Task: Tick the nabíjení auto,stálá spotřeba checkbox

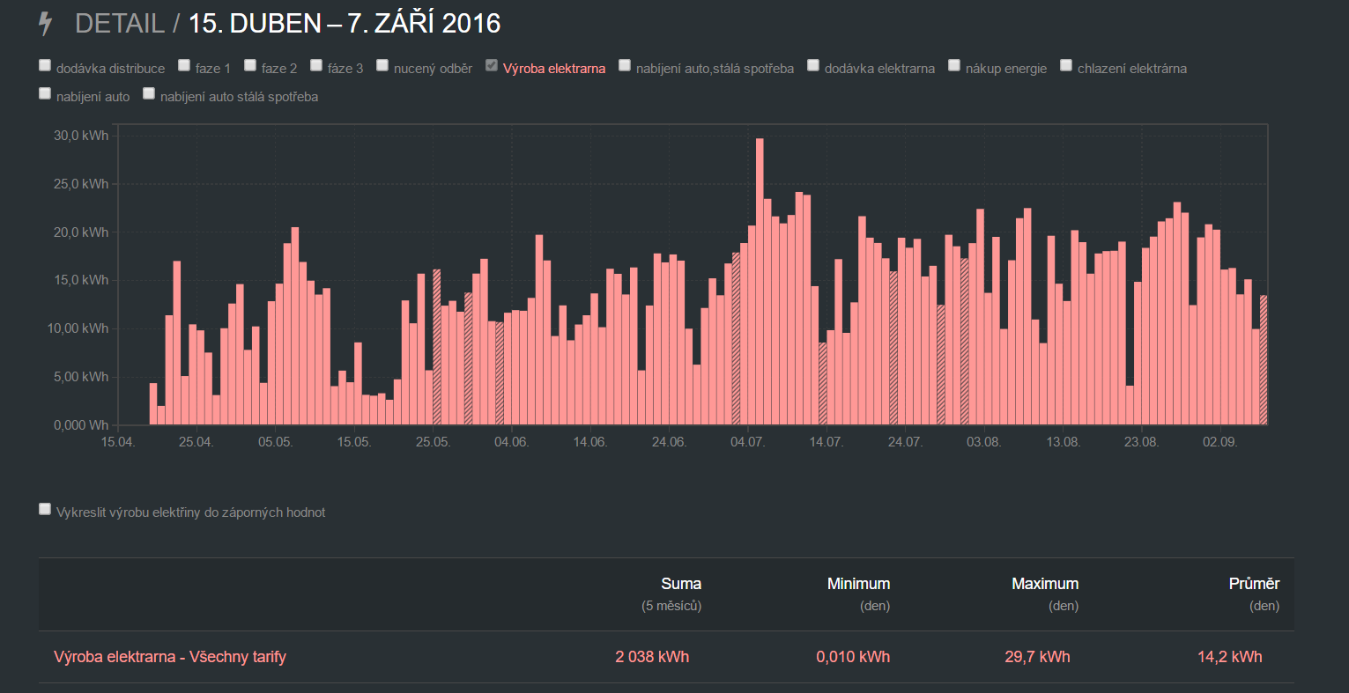Action: point(625,64)
